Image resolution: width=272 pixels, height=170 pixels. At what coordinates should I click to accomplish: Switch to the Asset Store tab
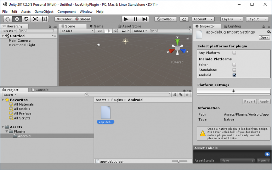(x=130, y=26)
